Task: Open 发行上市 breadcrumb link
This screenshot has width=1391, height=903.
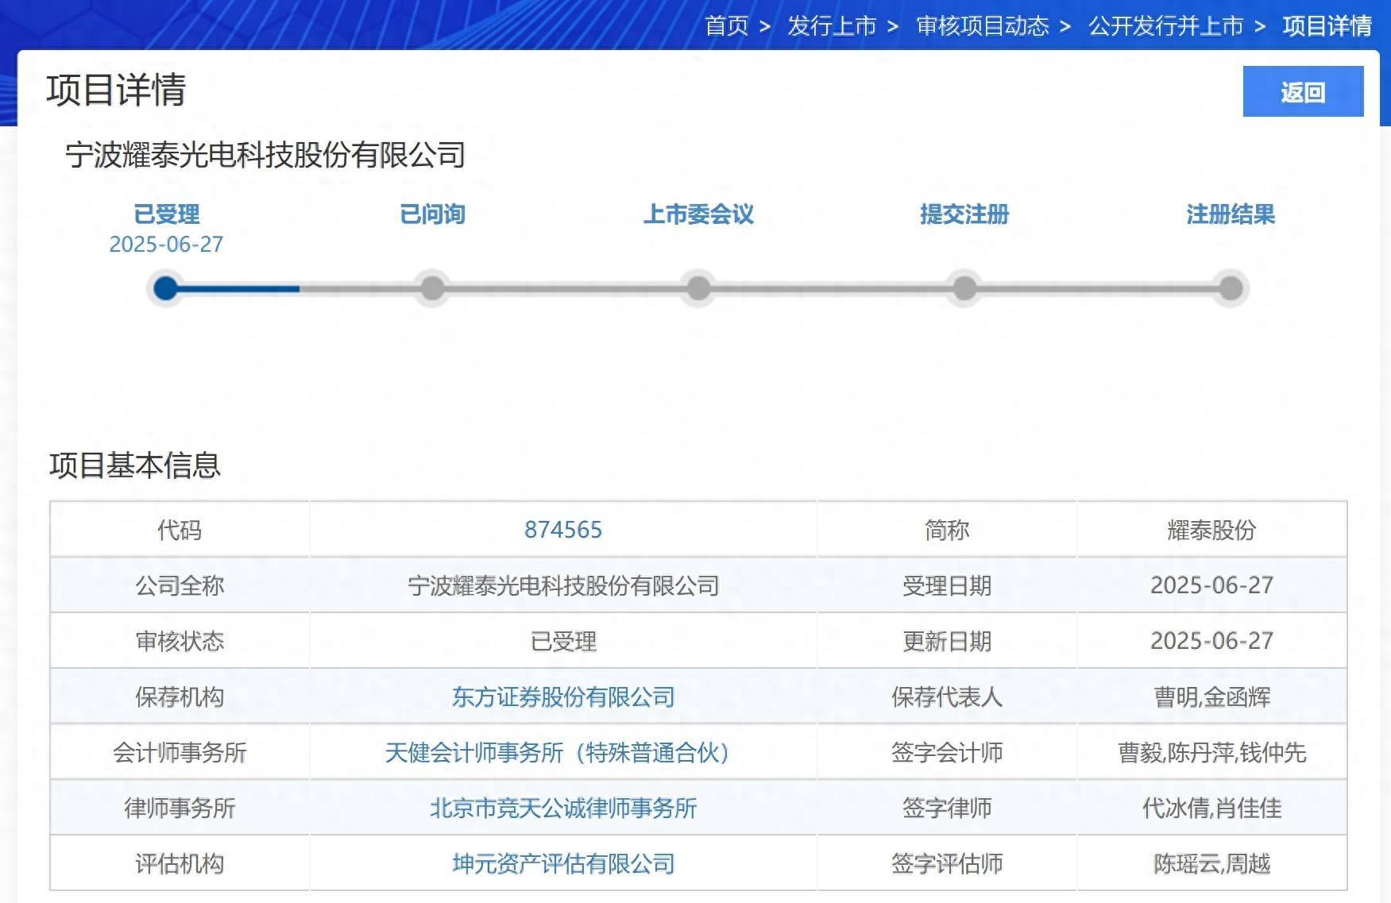Action: coord(832,26)
